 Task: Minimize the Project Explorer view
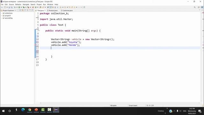30,10
